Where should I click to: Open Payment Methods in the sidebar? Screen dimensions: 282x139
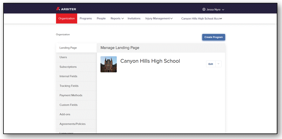(x=76, y=95)
